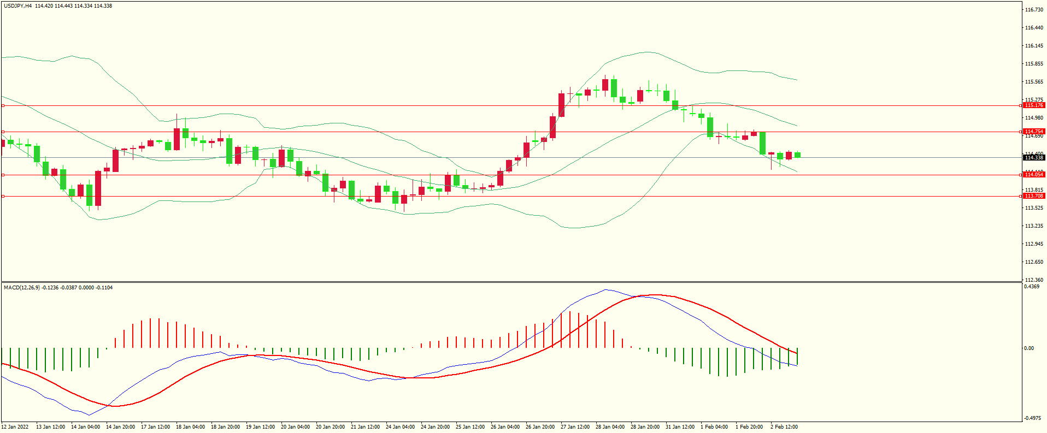Select left anchor of the 113.708 line

pyautogui.click(x=3, y=196)
